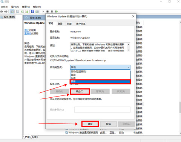
Task: Click the 恢复(R) button beside 暂停(P)
Action: (x=121, y=91)
